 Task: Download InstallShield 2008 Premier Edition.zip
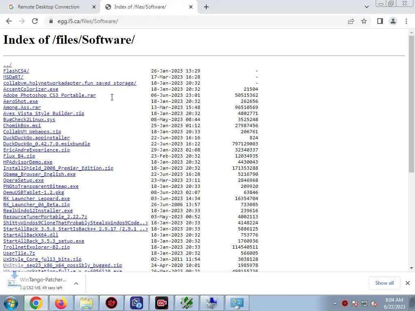[x=58, y=168]
